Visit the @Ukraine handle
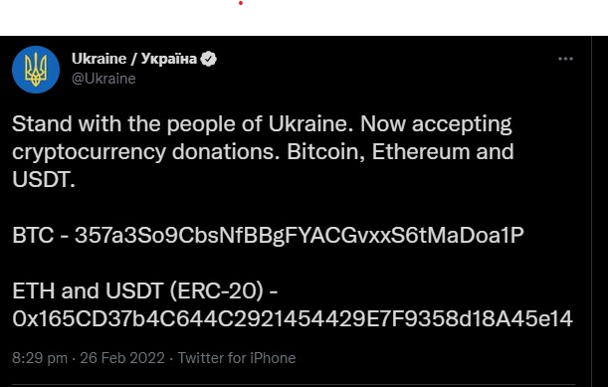The image size is (608, 387). (103, 79)
